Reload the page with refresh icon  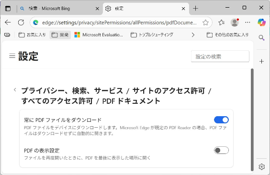pos(21,22)
